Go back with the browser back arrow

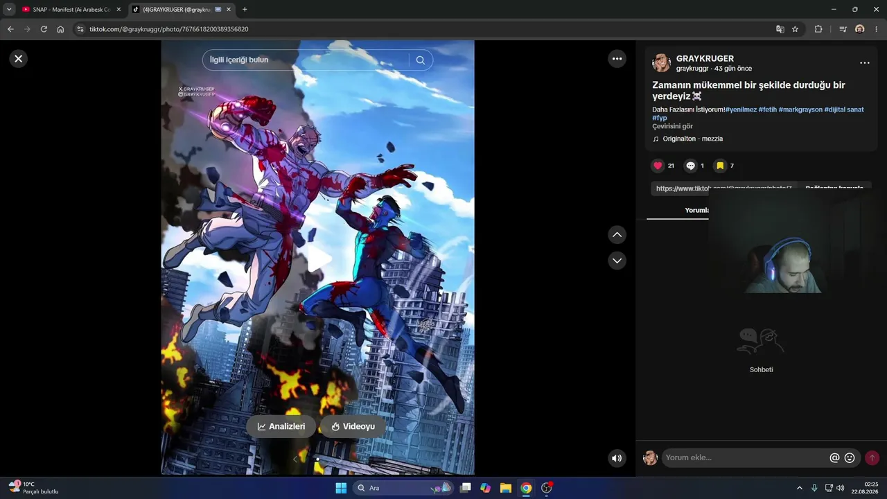(10, 29)
